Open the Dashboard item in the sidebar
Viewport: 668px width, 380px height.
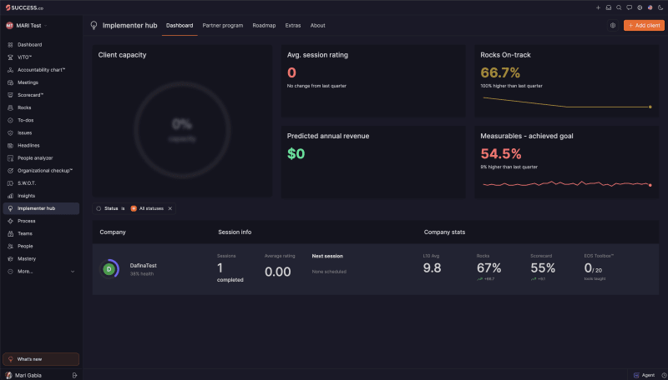(x=29, y=45)
